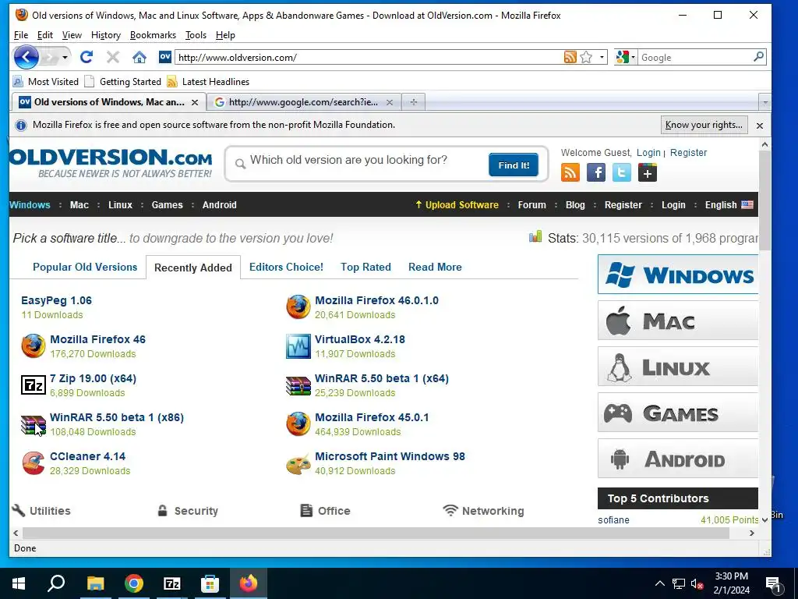The image size is (798, 599).
Task: Open the Games nav menu item
Action: (167, 205)
